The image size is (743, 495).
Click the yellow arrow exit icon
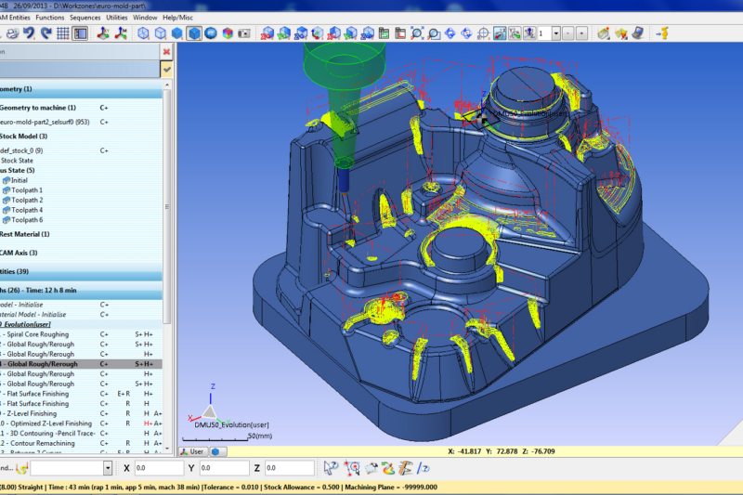663,33
